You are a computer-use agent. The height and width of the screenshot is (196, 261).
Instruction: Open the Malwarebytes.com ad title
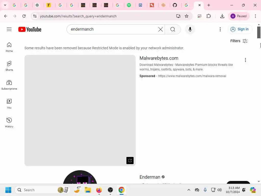pyautogui.click(x=159, y=58)
